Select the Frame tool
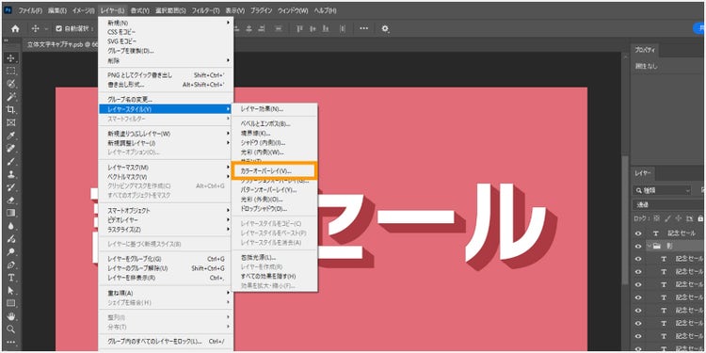Screen dimensions: 706x353 [x=11, y=122]
